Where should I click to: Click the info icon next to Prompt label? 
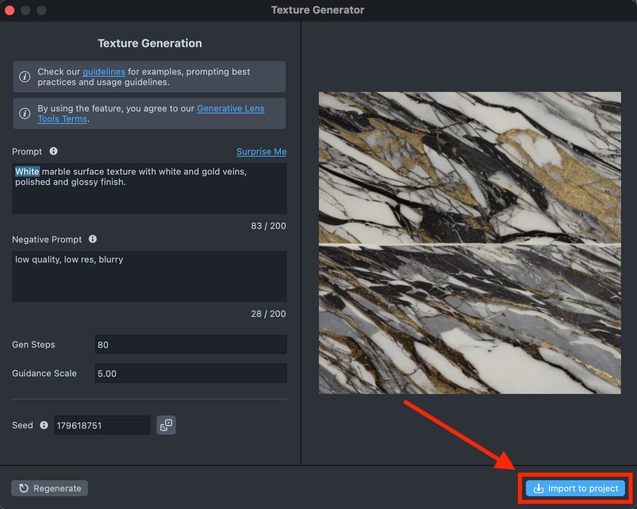[54, 151]
